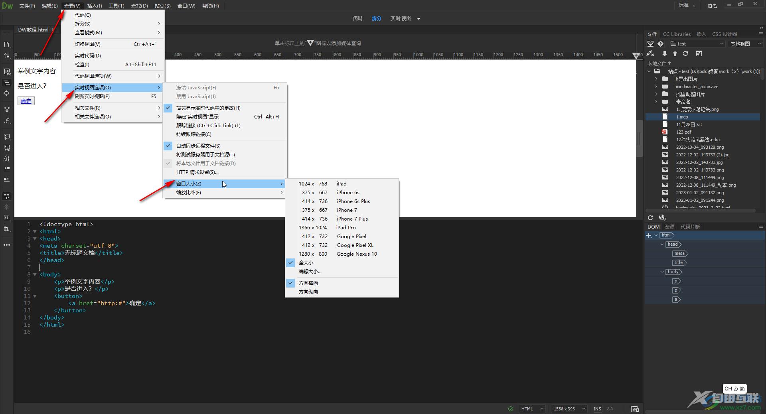Viewport: 766px width, 414px height.
Task: Toggle the visual media query bar icon
Action: [x=7, y=83]
